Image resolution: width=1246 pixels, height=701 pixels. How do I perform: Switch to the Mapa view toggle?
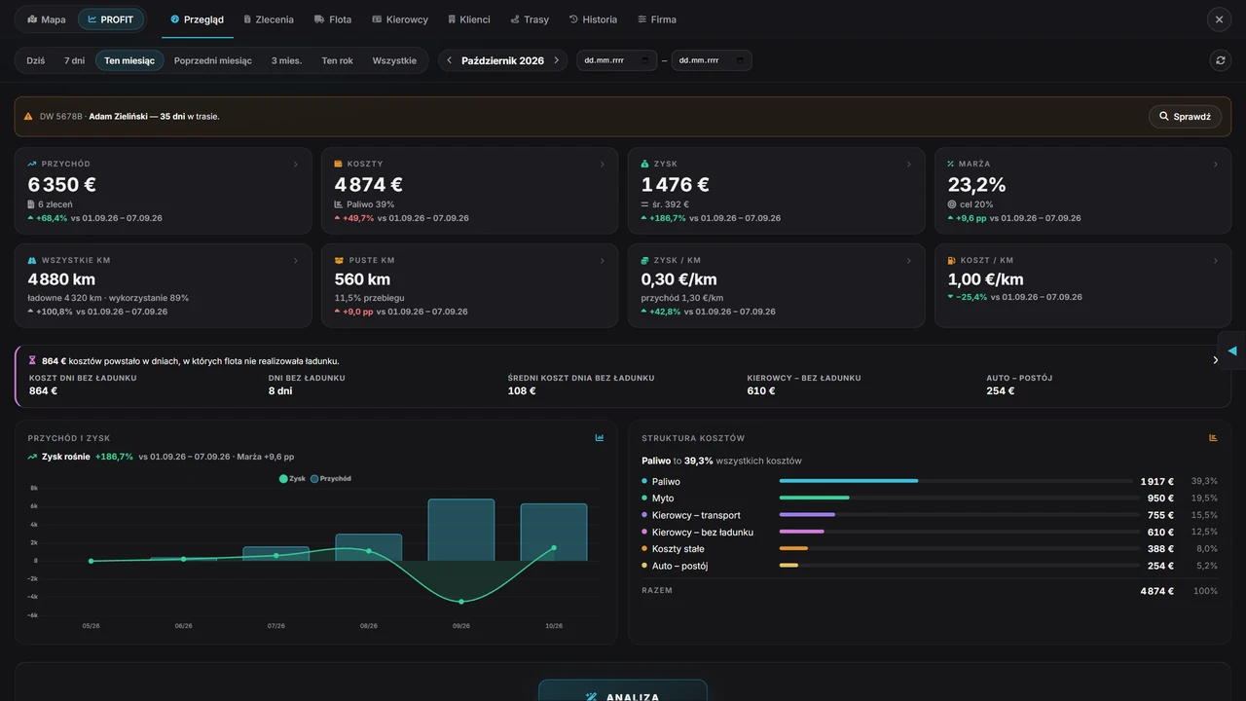(x=47, y=19)
